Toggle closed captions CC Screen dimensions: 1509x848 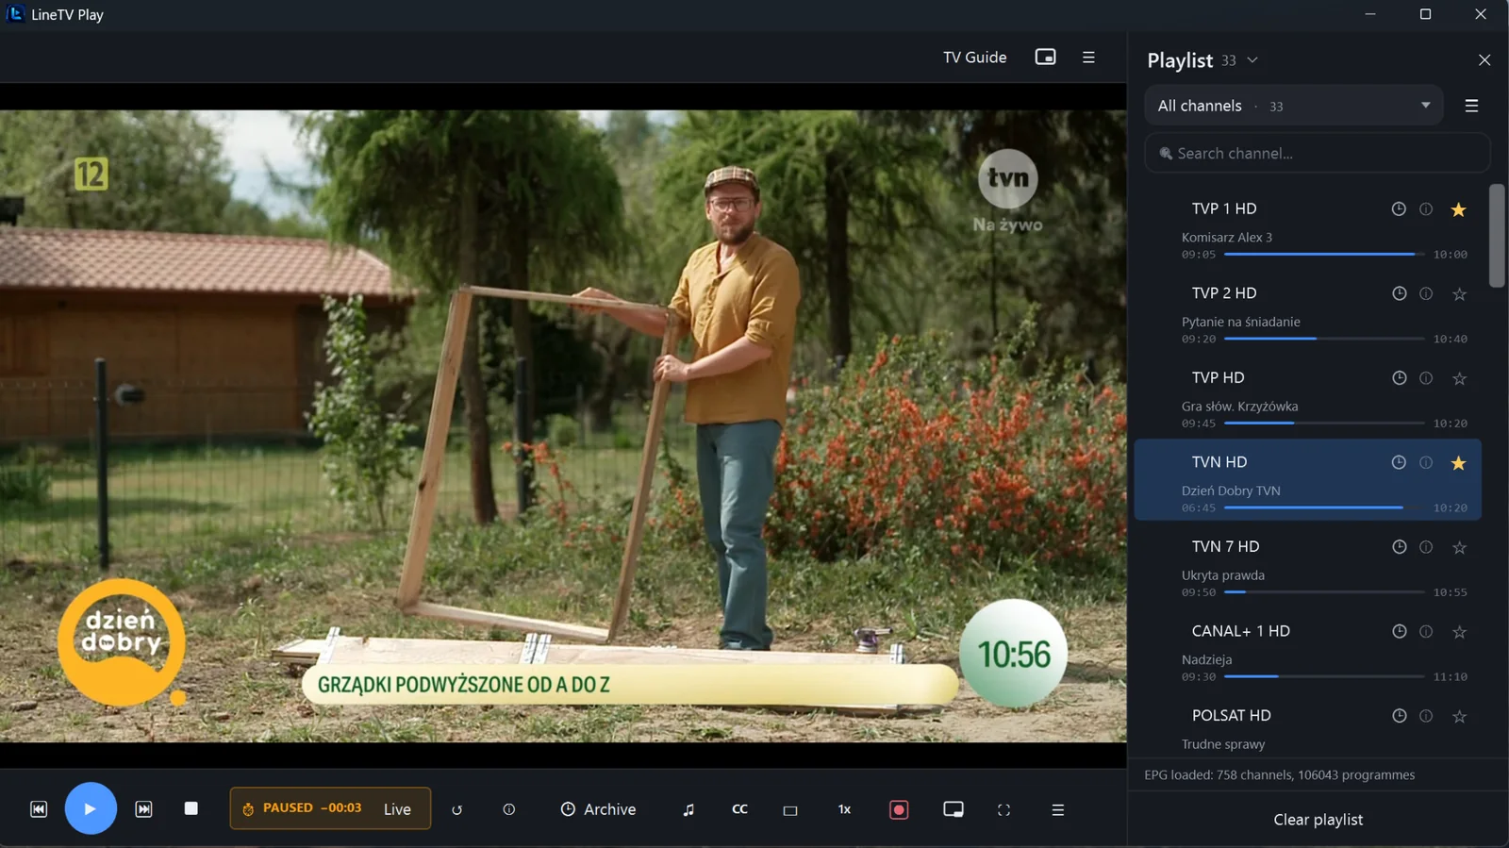[739, 809]
